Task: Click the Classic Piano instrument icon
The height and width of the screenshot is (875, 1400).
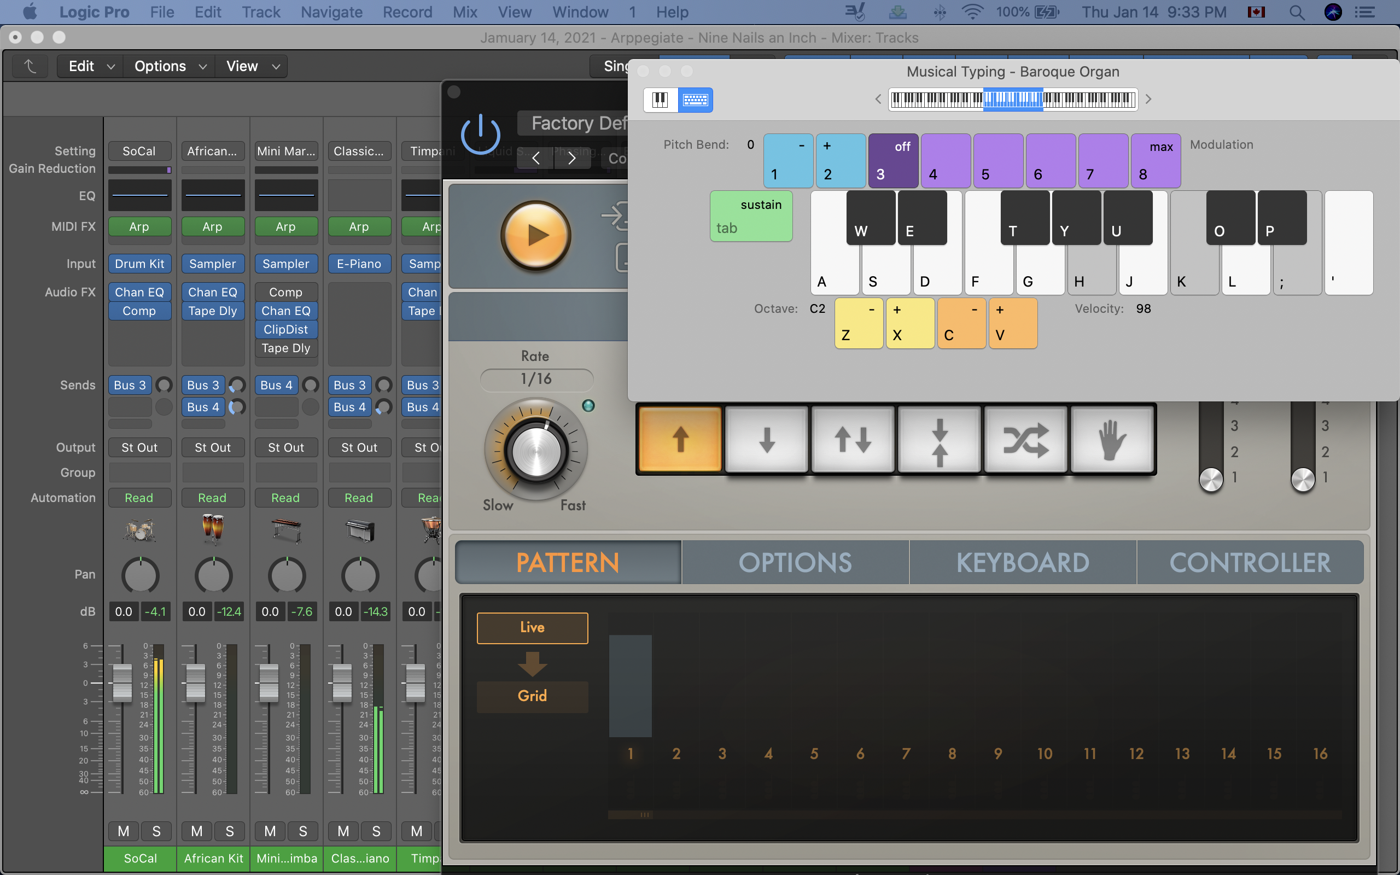Action: [x=360, y=529]
